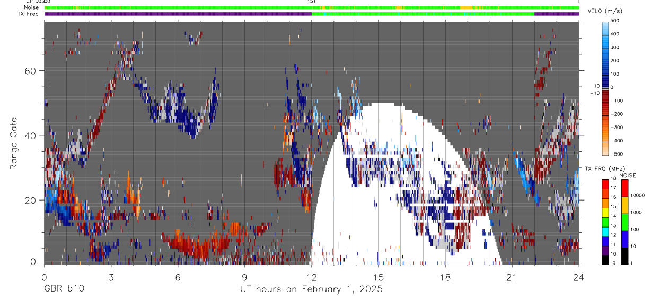Viewport: 651px width, 300px height.
Task: Click the 'NOISE' legend title
Action: [x=628, y=175]
